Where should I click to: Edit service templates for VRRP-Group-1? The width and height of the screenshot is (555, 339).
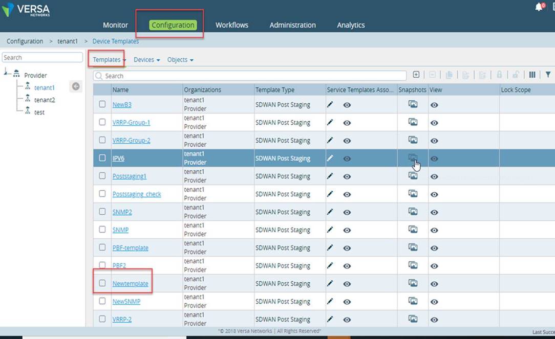tap(330, 122)
